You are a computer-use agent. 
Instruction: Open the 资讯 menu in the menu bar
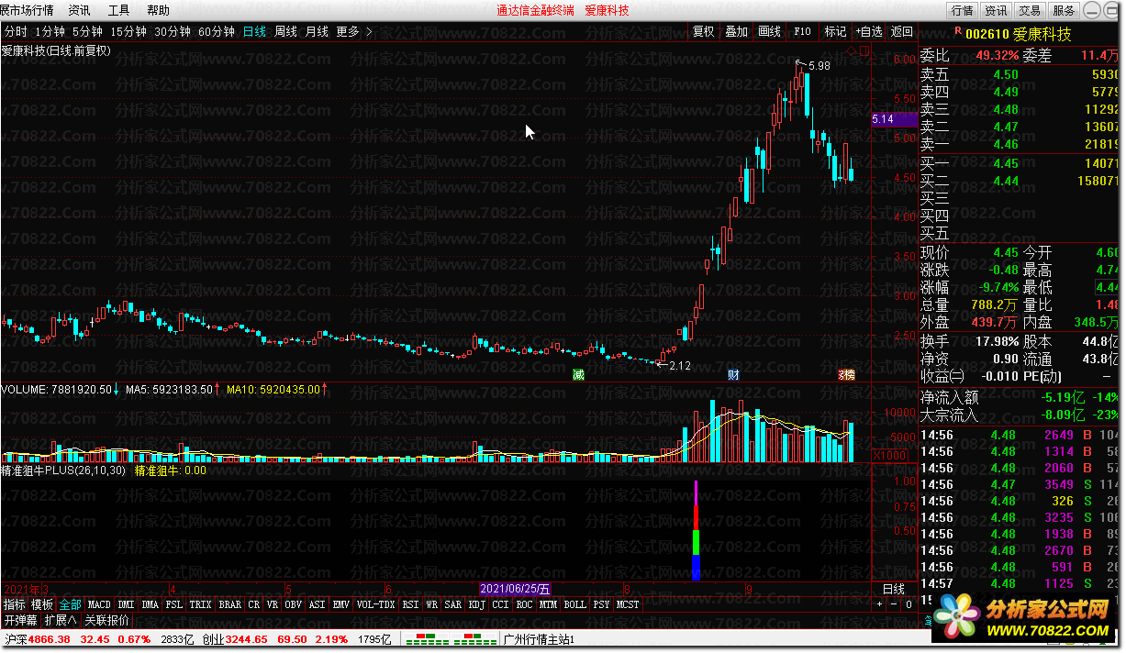point(79,10)
